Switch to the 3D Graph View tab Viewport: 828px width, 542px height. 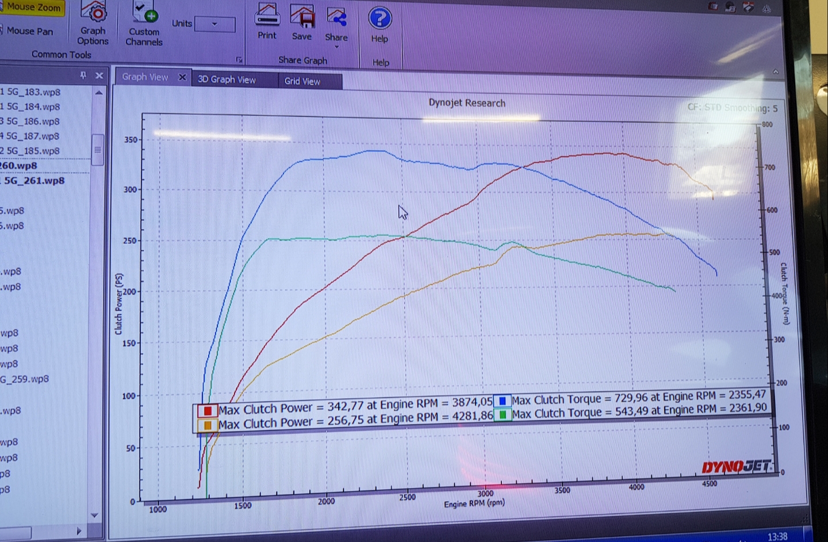(x=227, y=79)
